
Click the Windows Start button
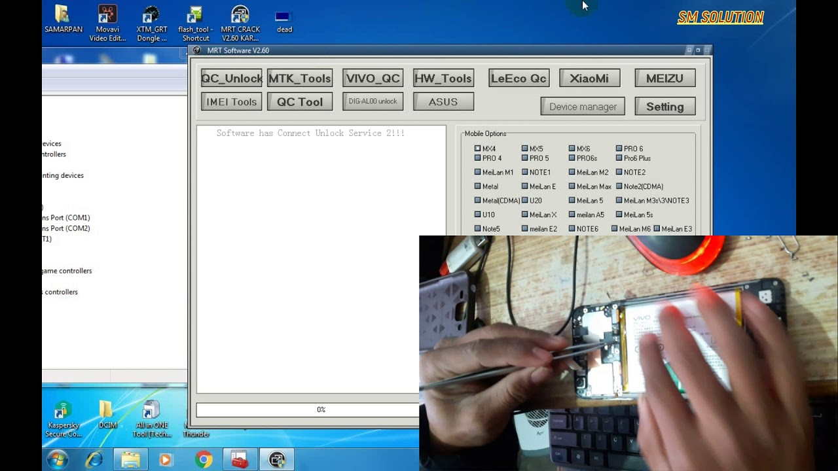point(58,460)
